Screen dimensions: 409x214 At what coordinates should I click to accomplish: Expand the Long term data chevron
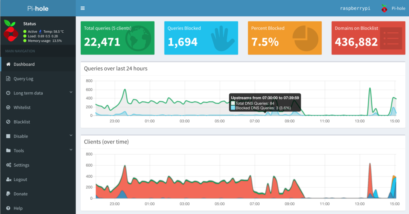pyautogui.click(x=71, y=92)
